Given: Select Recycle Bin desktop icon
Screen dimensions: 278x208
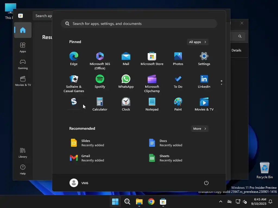Looking at the screenshot, I should (x=264, y=170).
